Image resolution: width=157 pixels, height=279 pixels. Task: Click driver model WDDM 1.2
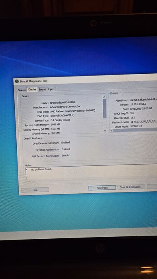[136, 126]
